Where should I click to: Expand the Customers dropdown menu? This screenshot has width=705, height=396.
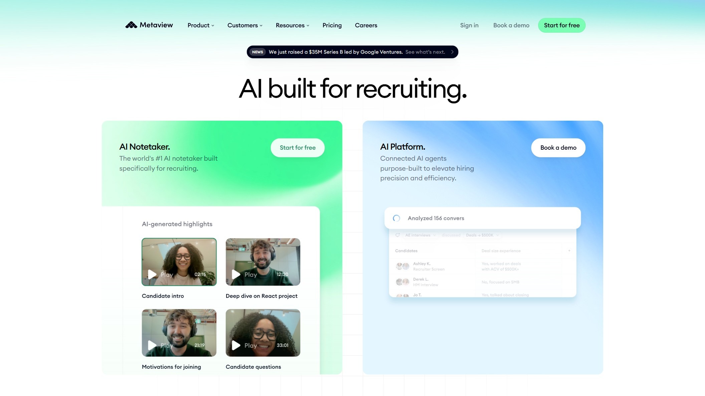click(x=245, y=25)
